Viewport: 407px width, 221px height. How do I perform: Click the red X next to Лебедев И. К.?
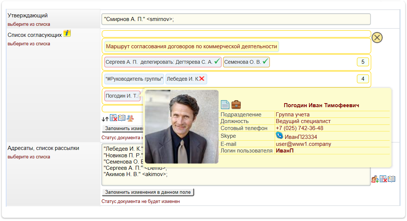pyautogui.click(x=202, y=79)
